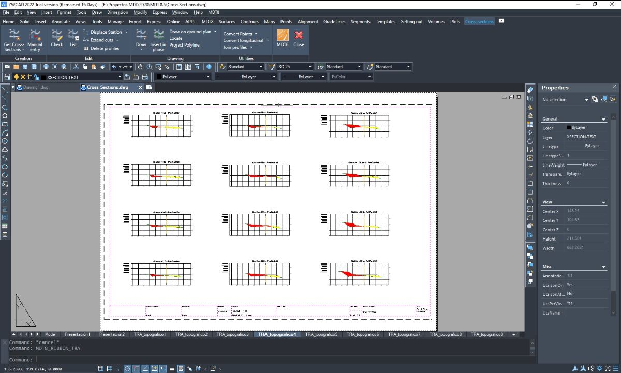Open Layer Properties Manager icon
This screenshot has width=621, height=373.
pos(7,77)
